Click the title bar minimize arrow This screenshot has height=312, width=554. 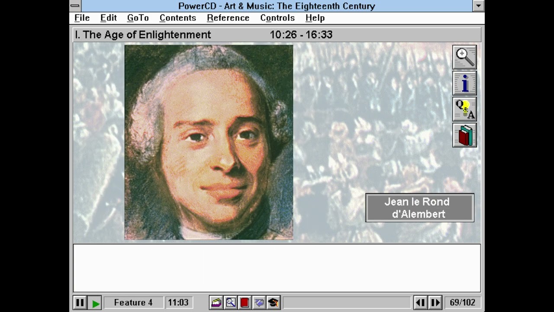479,6
